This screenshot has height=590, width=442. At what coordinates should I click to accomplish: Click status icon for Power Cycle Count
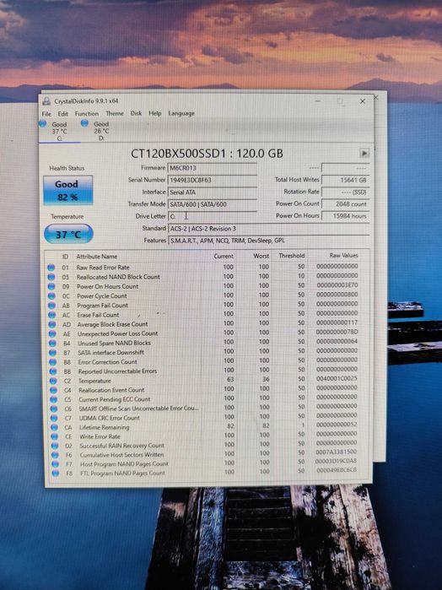51,295
